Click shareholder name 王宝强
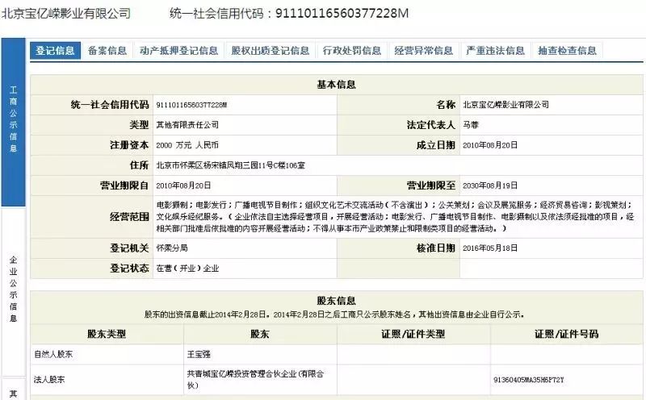 (x=199, y=354)
